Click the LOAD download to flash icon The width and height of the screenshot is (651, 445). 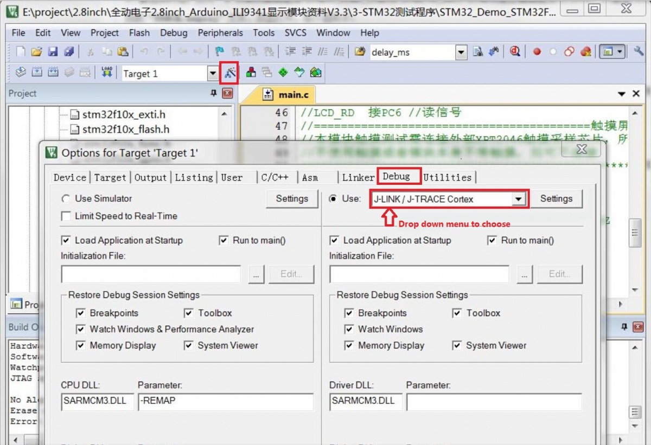point(107,73)
